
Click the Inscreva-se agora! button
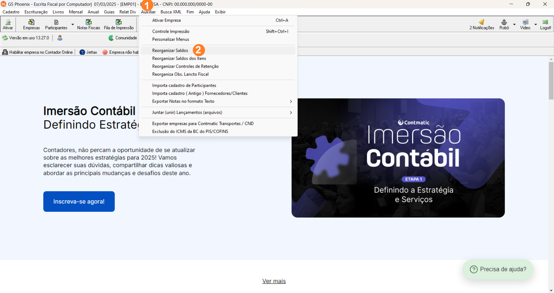(x=79, y=201)
